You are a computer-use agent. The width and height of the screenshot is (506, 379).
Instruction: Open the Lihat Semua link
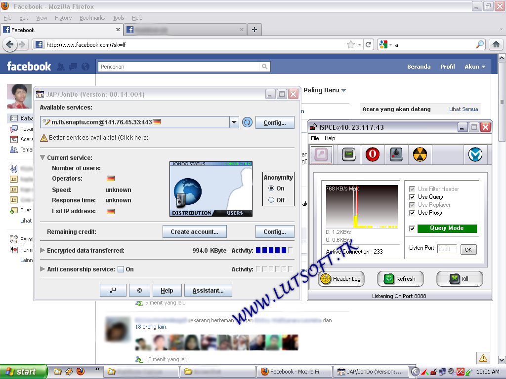coord(464,109)
